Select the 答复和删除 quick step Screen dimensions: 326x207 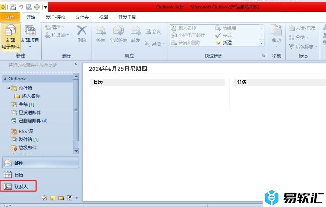tap(185, 43)
